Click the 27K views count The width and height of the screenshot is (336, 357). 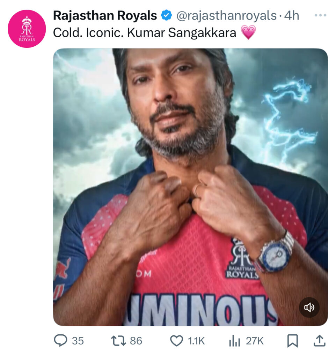point(255,341)
